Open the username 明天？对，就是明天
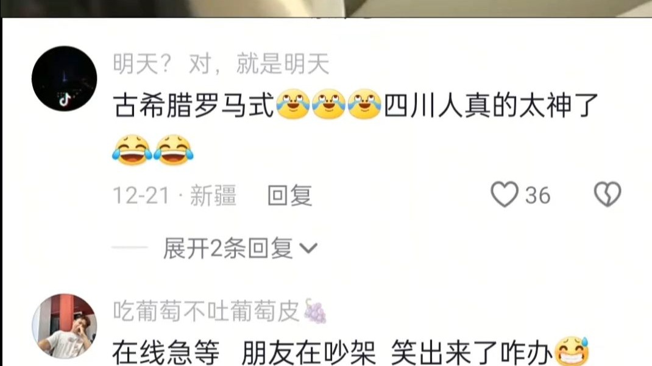 (221, 64)
